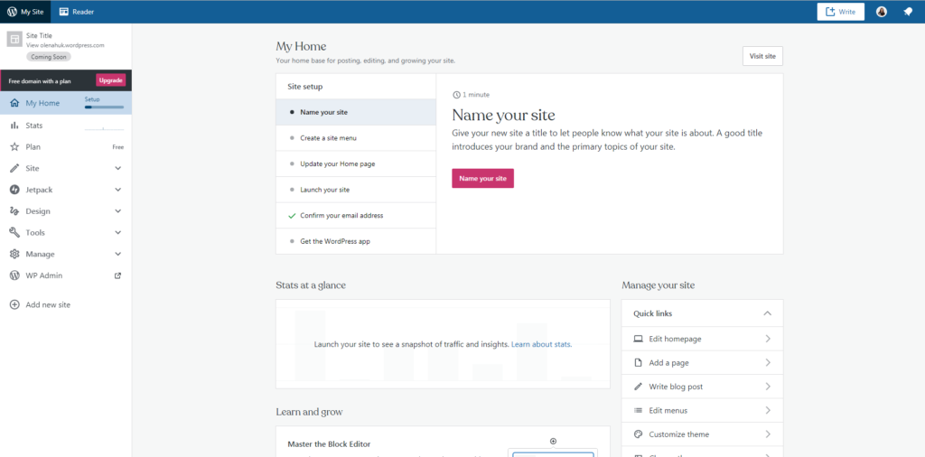The height and width of the screenshot is (457, 925).
Task: Click the Edit menus row arrow
Action: (x=768, y=410)
